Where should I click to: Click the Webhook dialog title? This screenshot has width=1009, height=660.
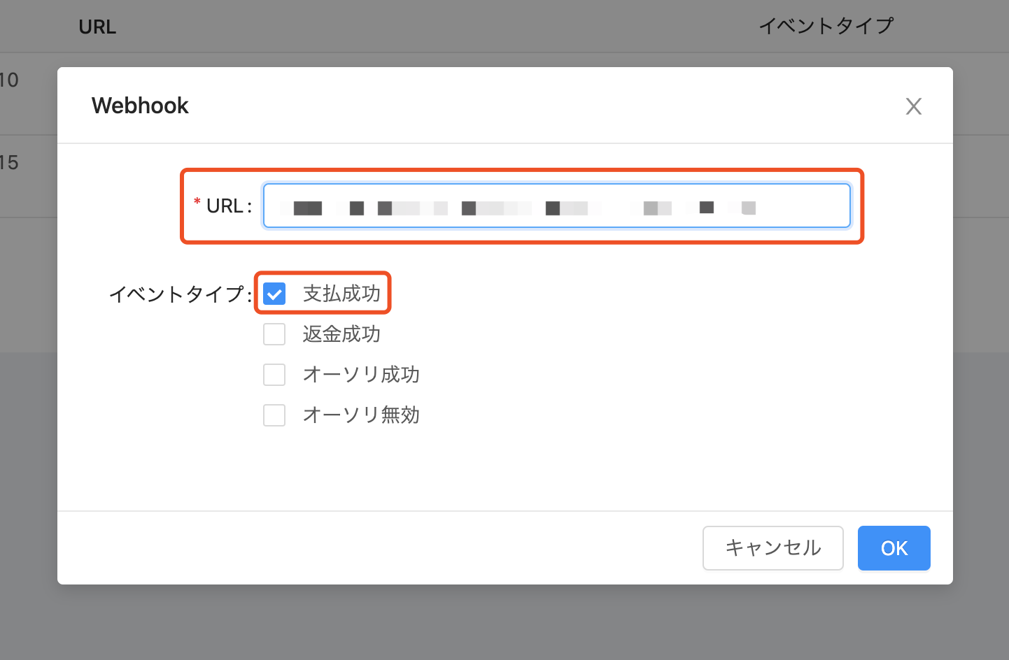click(x=140, y=106)
